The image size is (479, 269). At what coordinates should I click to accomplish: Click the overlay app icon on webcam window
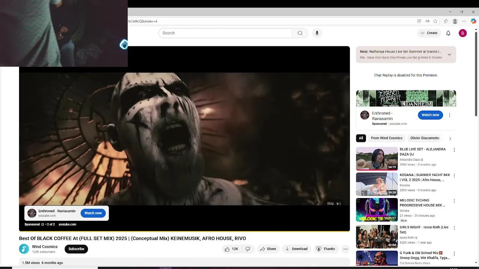[x=124, y=45]
